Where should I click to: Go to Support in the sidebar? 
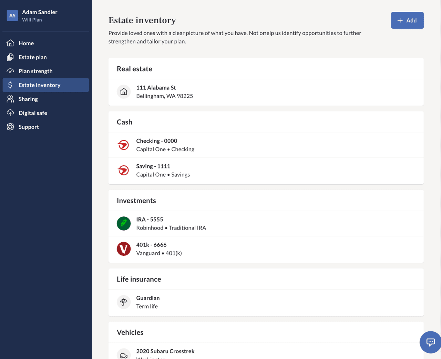[29, 127]
